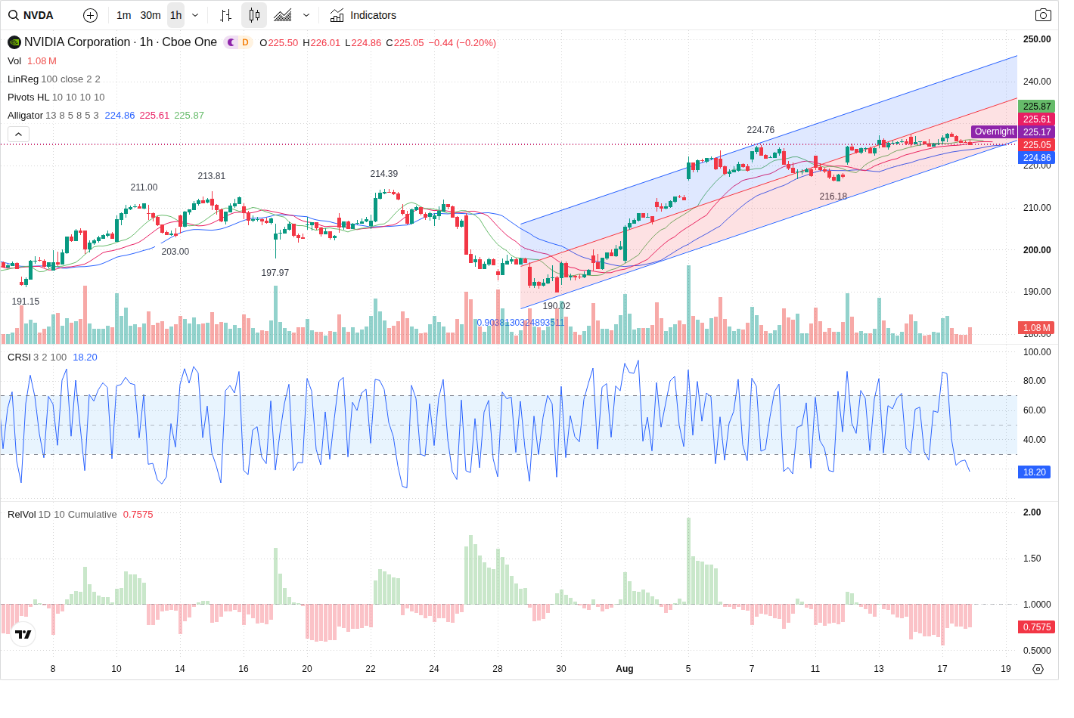Select bars chart style icon
The width and height of the screenshot is (1074, 718).
tap(225, 15)
